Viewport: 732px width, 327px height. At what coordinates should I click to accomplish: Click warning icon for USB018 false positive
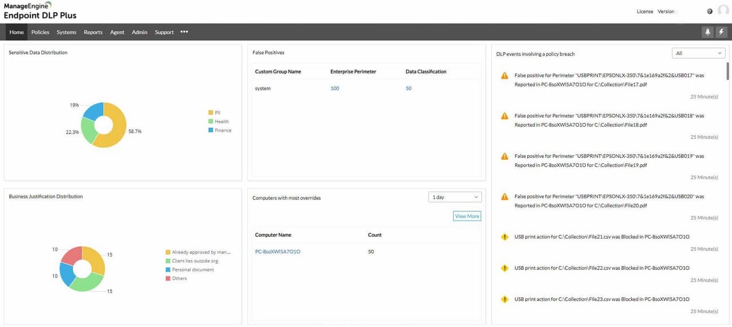click(505, 116)
